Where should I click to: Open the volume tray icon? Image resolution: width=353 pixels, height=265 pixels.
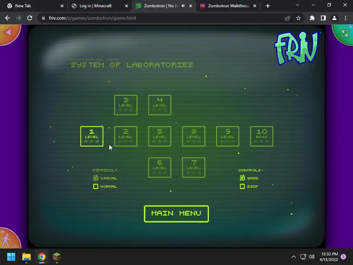312,257
